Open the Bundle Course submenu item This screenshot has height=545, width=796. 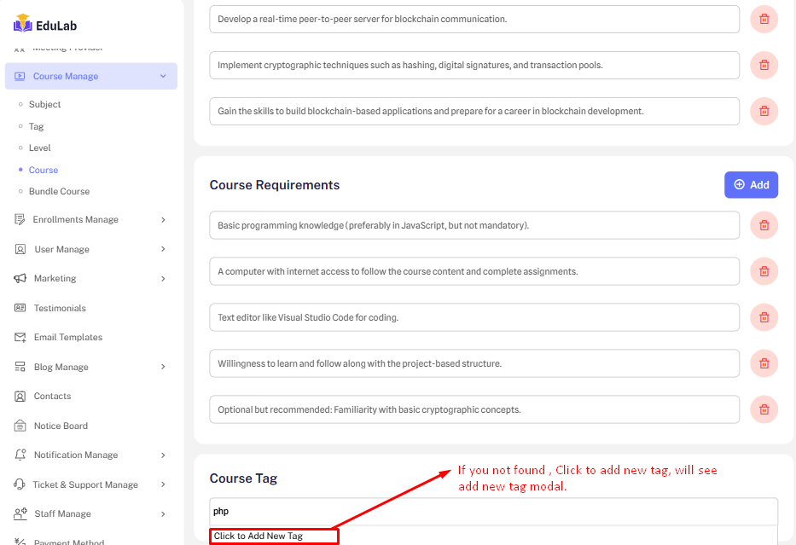point(59,191)
